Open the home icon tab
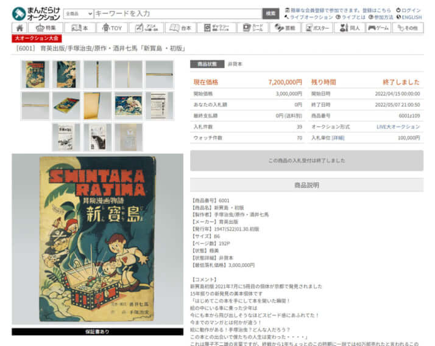The width and height of the screenshot is (435, 346). pos(19,28)
